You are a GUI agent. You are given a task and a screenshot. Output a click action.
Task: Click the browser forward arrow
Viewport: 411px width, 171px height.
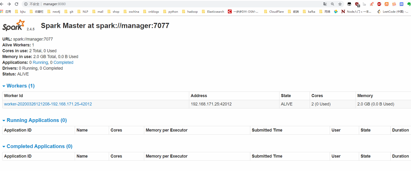[x=9, y=4]
